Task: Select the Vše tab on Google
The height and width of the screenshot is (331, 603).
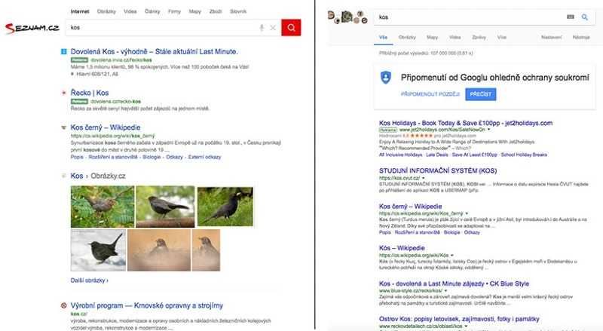Action: tap(383, 38)
